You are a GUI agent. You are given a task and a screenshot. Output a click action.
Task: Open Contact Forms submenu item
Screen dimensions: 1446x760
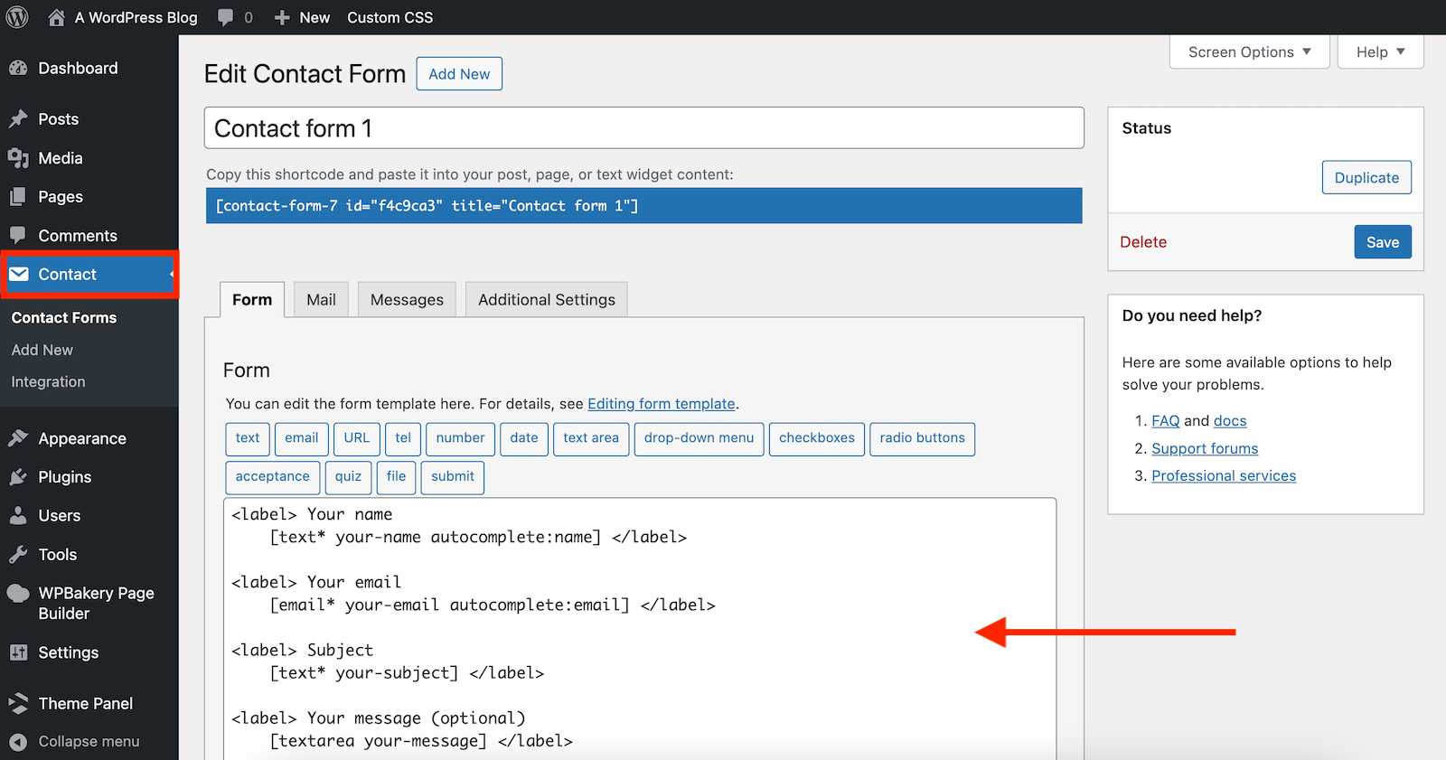[64, 317]
